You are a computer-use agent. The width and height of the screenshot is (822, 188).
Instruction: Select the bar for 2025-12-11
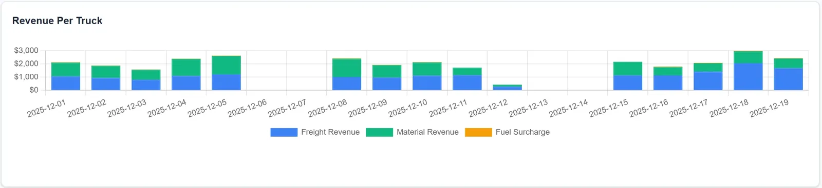point(467,79)
